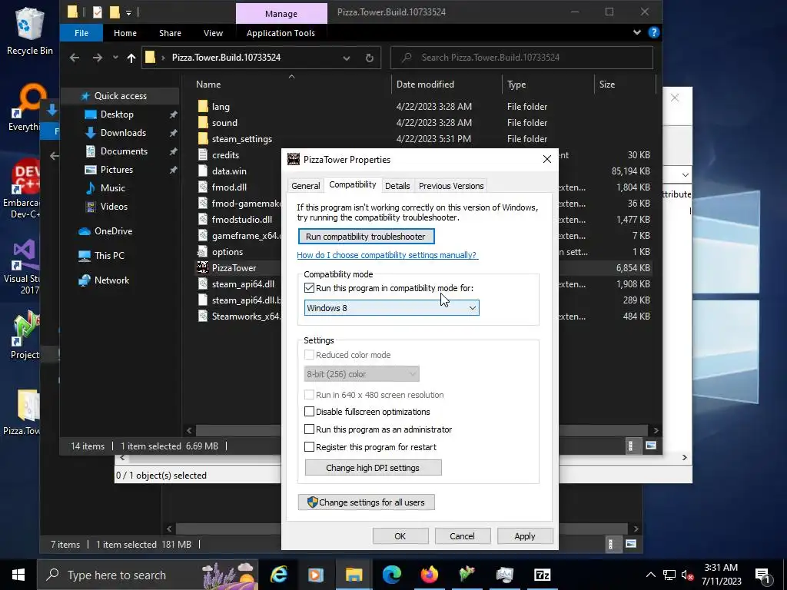The height and width of the screenshot is (590, 787).
Task: Click Change settings for all users
Action: (367, 502)
